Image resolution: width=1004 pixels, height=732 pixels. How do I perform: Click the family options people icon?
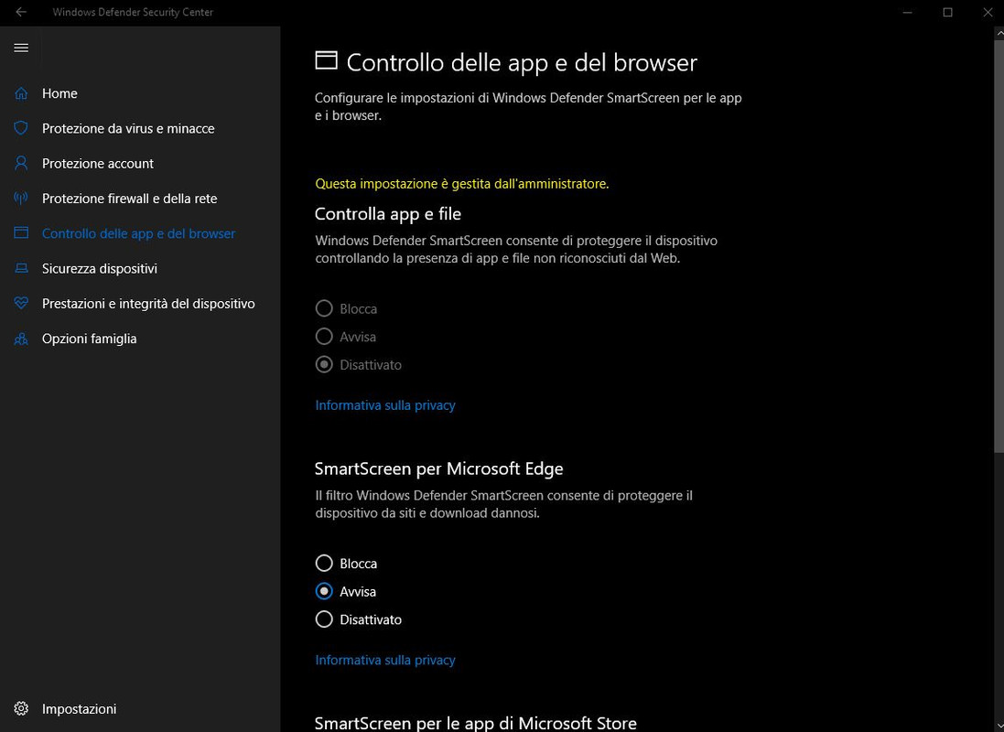point(21,339)
